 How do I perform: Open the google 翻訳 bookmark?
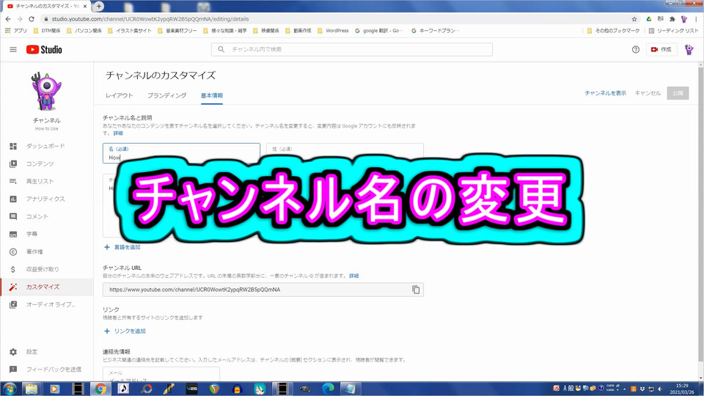(x=379, y=31)
